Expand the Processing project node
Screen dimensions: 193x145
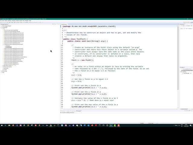1,71
